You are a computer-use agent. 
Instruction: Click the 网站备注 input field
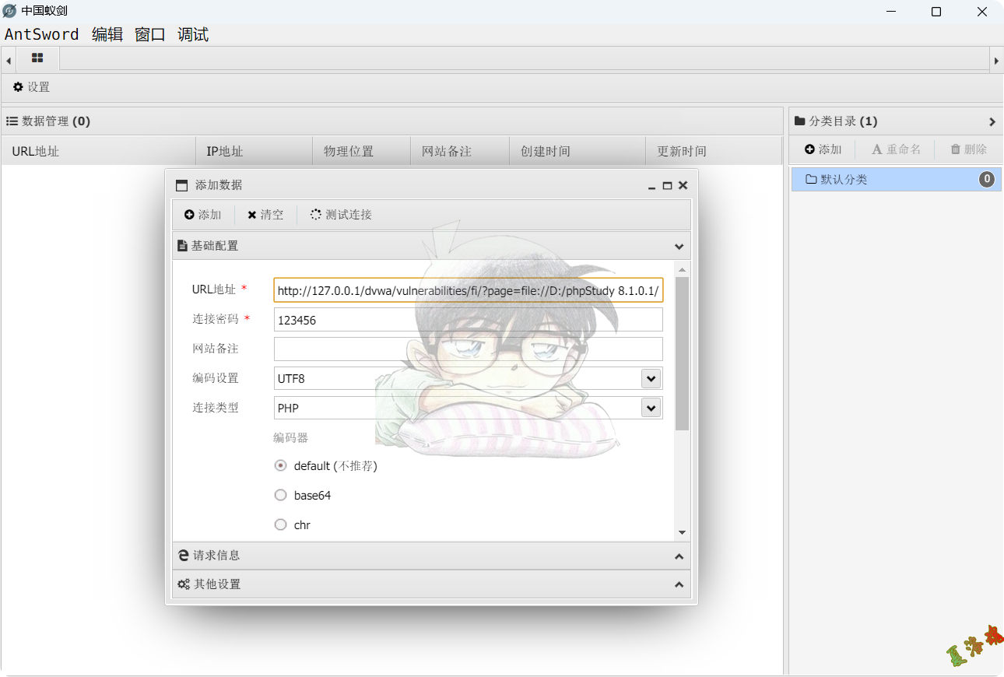pyautogui.click(x=469, y=349)
